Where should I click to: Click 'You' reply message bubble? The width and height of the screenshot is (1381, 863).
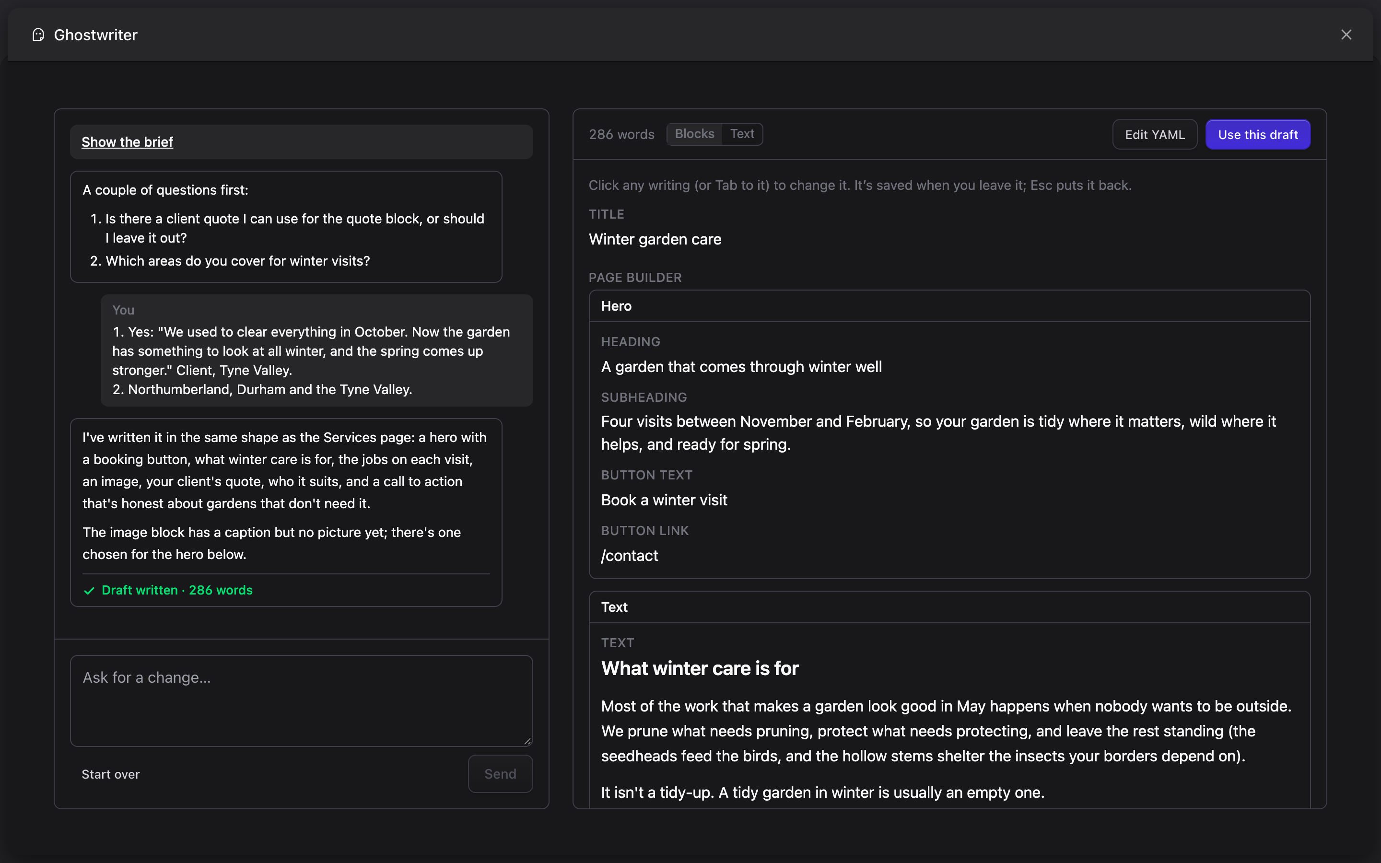click(316, 350)
